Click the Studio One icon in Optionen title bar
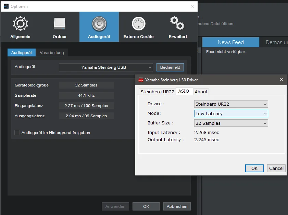The image size is (288, 215). pyautogui.click(x=6, y=6)
